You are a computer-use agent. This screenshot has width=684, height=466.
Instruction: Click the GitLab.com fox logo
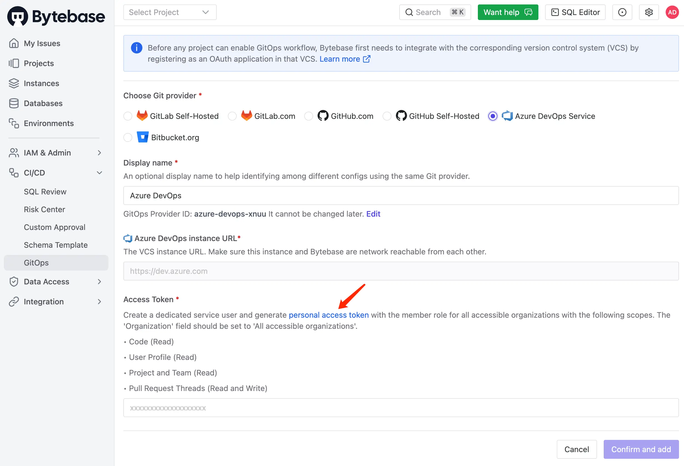pos(247,116)
